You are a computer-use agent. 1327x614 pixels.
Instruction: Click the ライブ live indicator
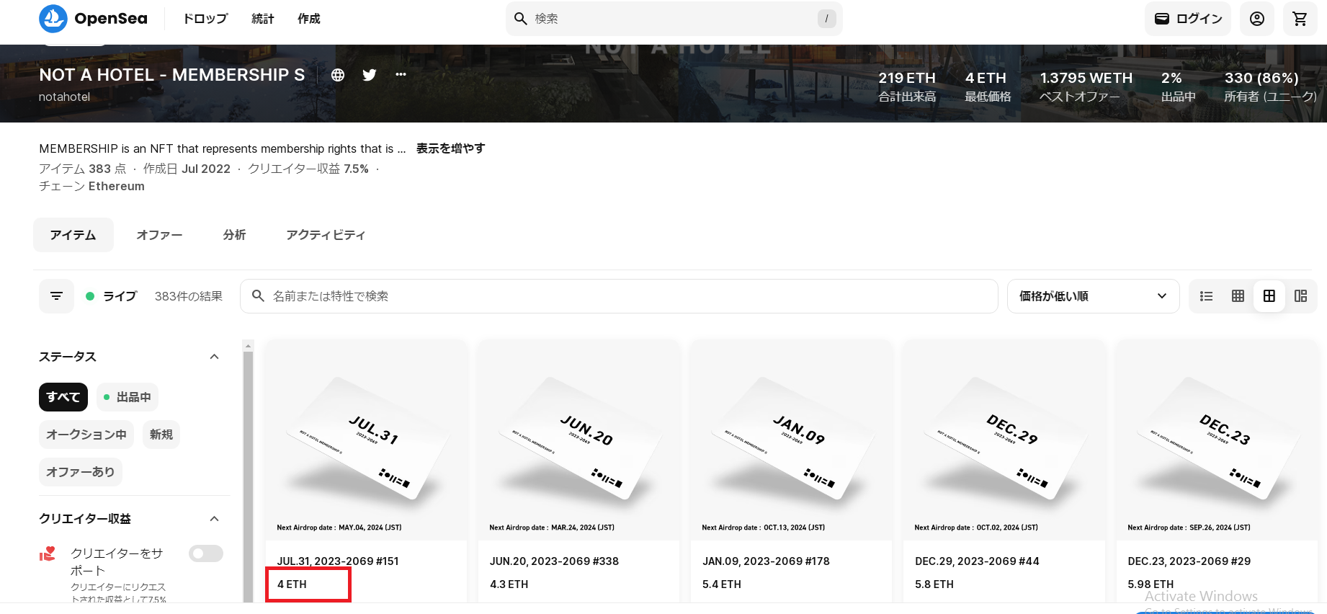(x=111, y=296)
